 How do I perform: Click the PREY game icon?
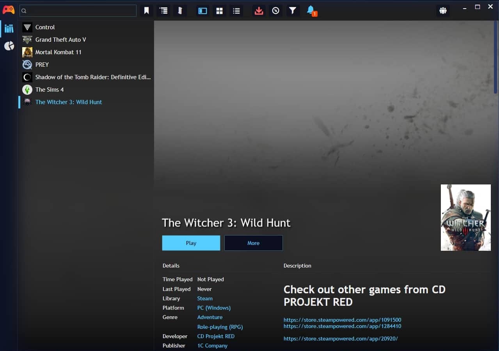pos(27,65)
